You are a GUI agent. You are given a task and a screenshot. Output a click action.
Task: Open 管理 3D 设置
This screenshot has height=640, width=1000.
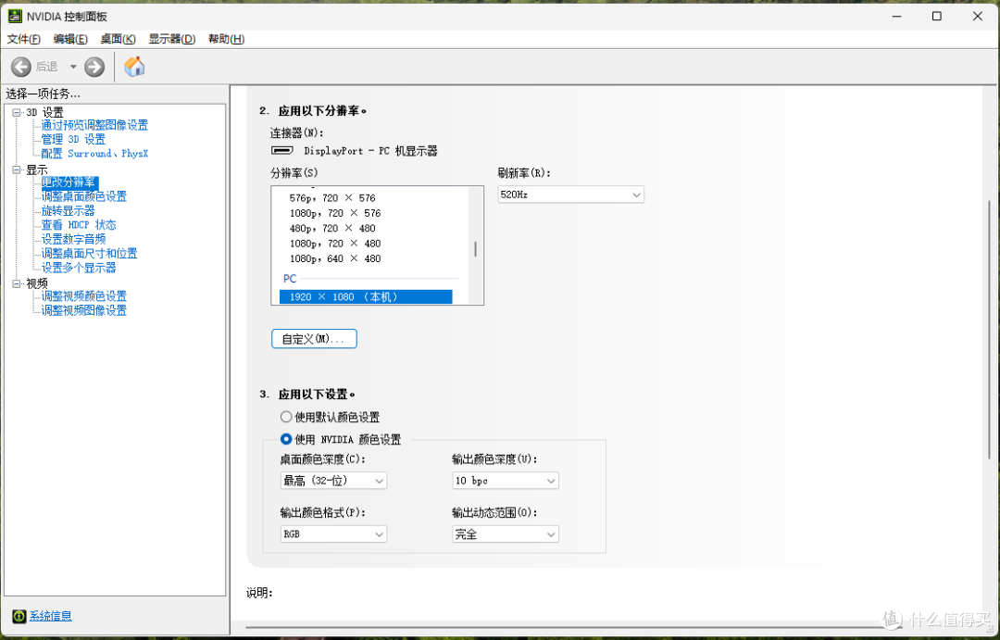click(73, 139)
